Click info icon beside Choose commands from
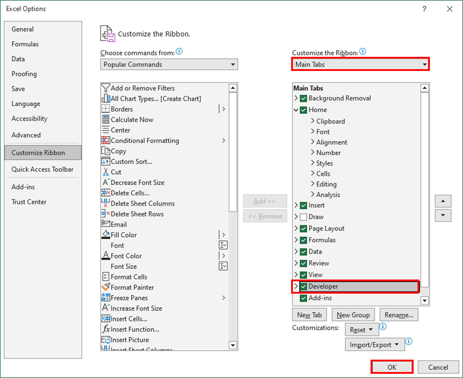Image resolution: width=463 pixels, height=378 pixels. pyautogui.click(x=179, y=52)
